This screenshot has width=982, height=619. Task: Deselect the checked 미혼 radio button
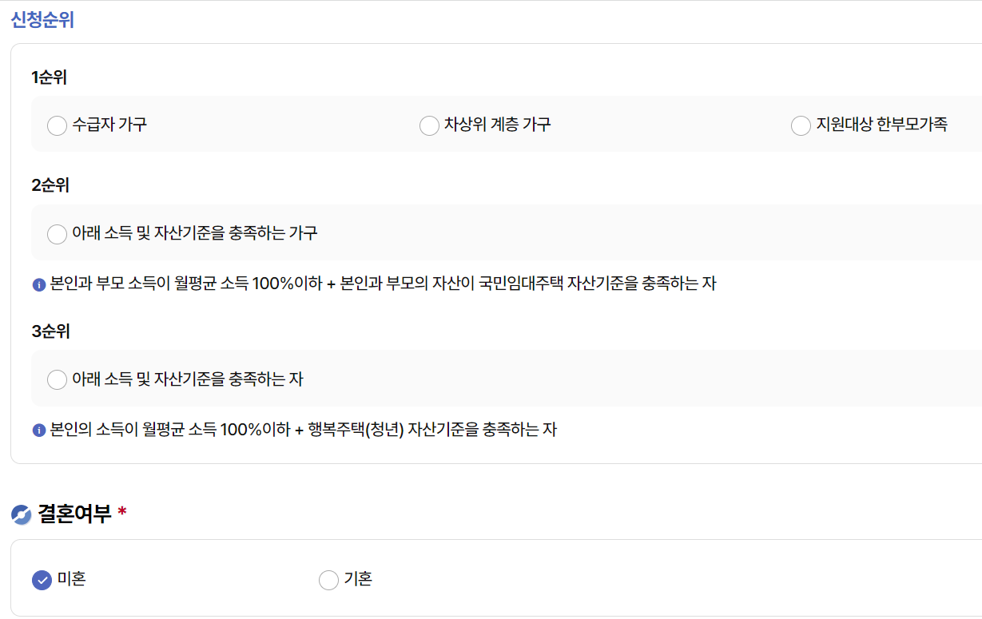(x=42, y=580)
